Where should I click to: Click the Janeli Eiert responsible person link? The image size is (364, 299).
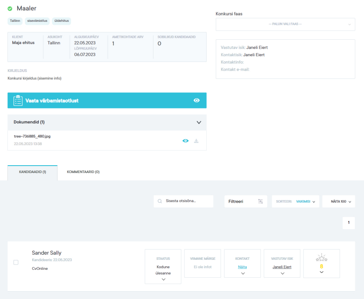[282, 267]
